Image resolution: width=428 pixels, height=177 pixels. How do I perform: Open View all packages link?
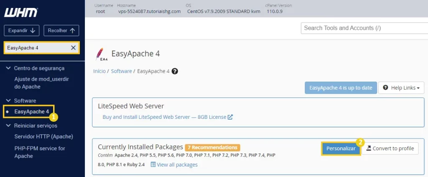click(x=177, y=165)
